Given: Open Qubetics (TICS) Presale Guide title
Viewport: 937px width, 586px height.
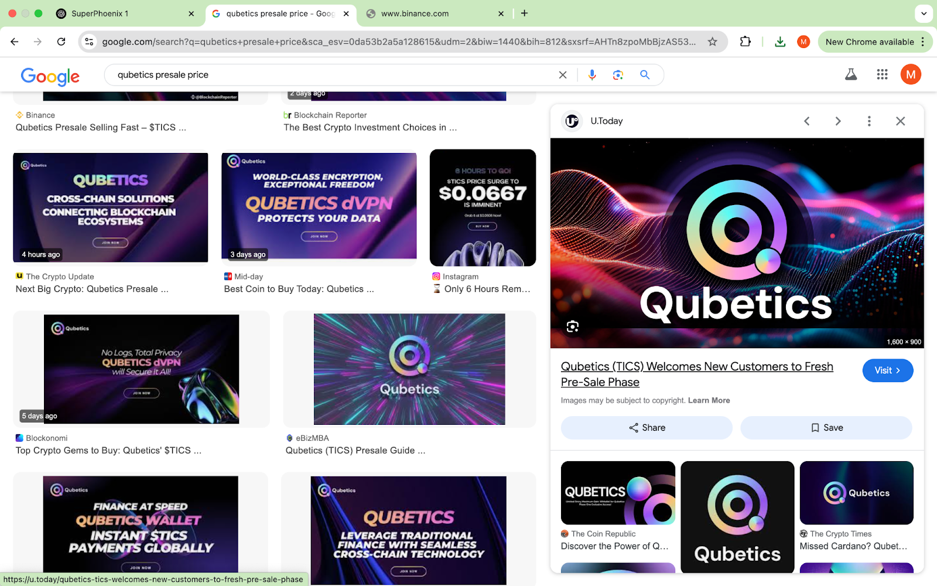Looking at the screenshot, I should [355, 450].
